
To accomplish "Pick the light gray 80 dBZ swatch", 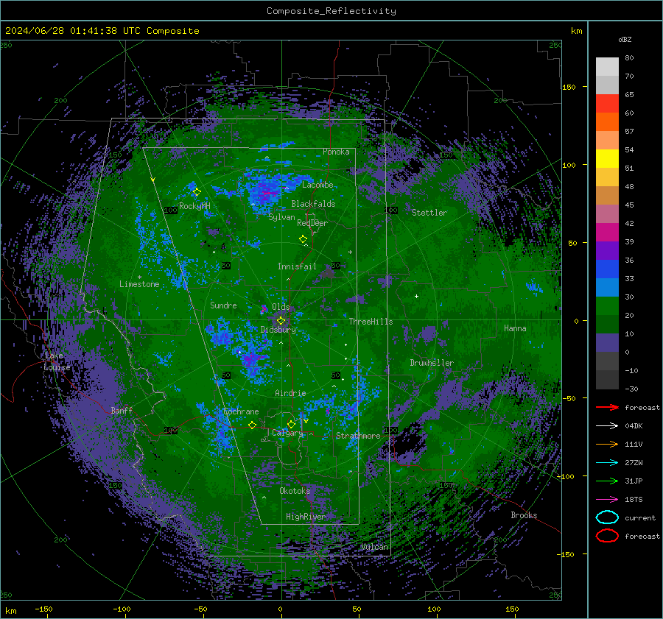I will coord(607,66).
